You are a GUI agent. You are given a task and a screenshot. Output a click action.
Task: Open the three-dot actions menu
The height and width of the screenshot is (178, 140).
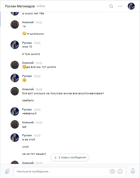pyautogui.click(x=120, y=6)
